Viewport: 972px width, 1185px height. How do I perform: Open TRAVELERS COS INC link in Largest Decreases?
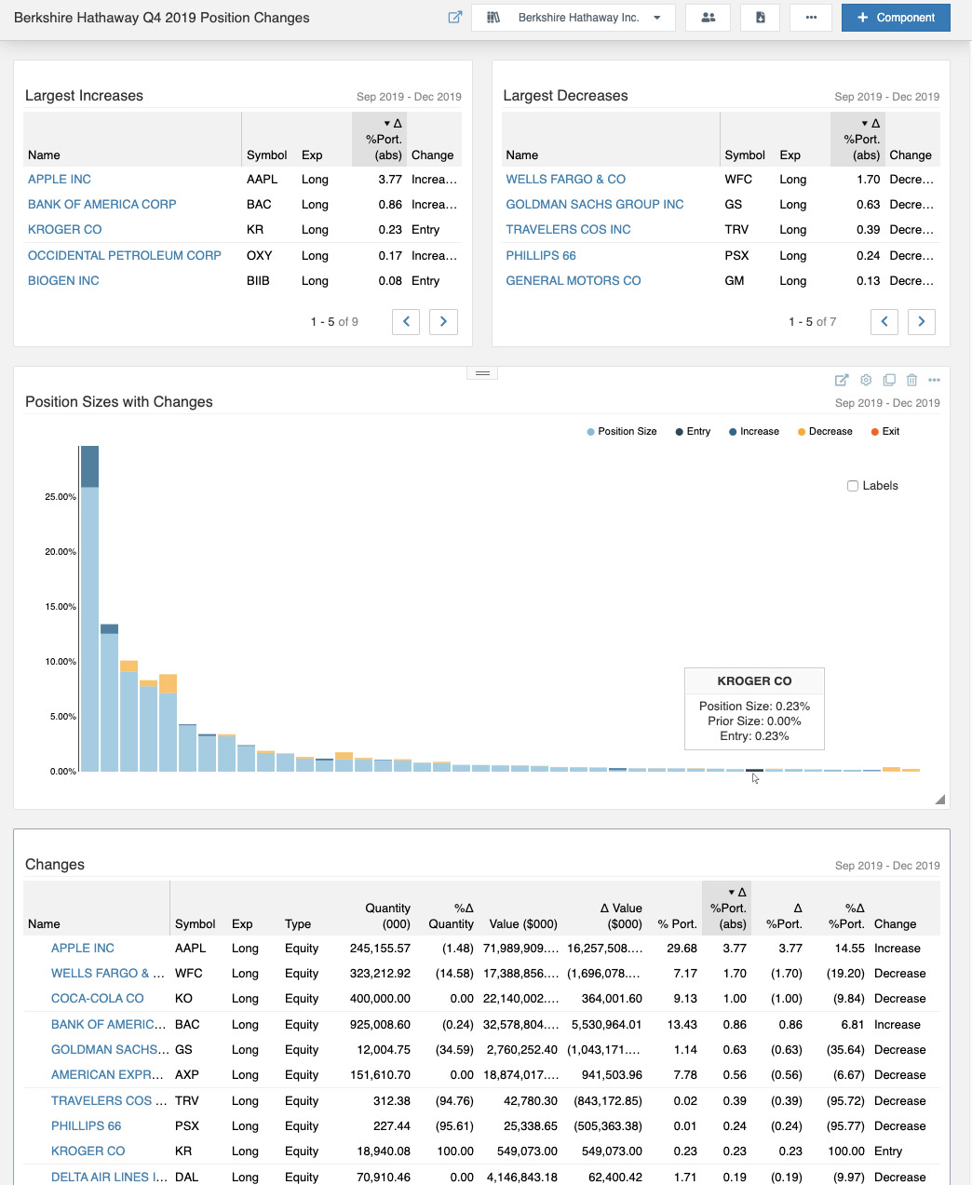coord(569,230)
